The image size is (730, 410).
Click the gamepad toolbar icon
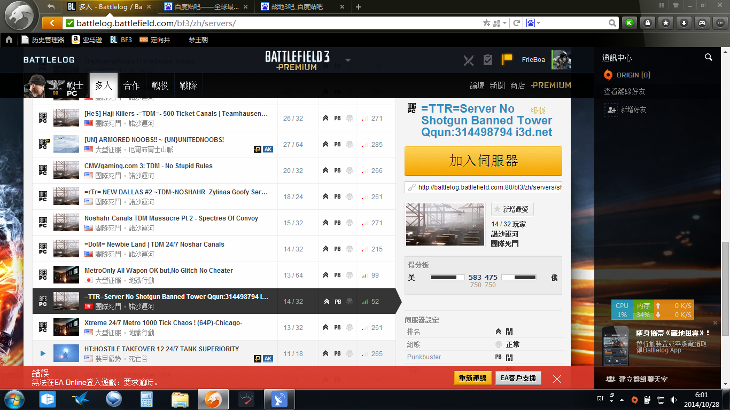[702, 23]
